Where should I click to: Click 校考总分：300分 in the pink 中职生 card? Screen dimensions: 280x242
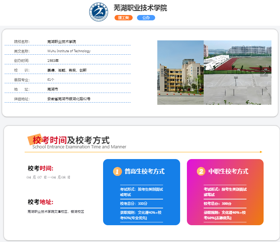point(218,203)
